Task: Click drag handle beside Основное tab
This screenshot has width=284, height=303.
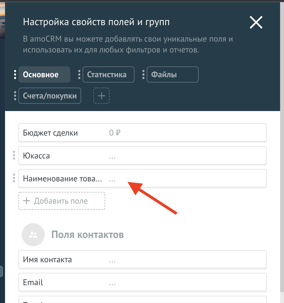Action: pyautogui.click(x=15, y=74)
